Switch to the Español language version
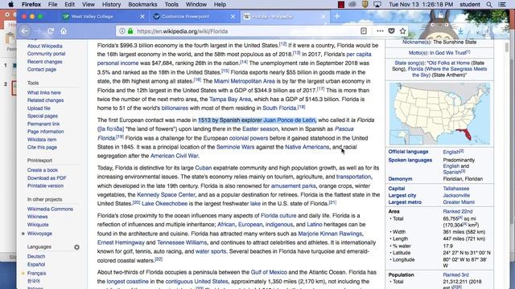This screenshot has height=289, width=515. (36, 264)
